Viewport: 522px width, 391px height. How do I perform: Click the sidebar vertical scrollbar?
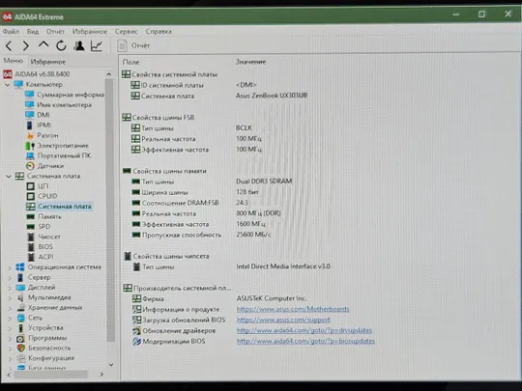pos(110,209)
